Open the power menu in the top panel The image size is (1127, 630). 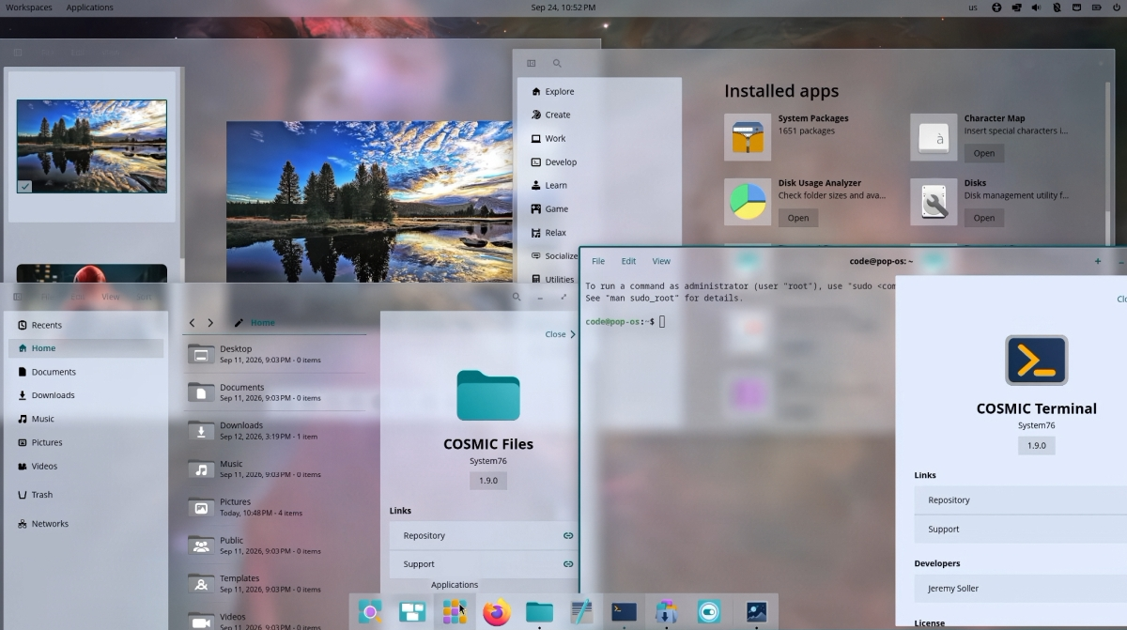(x=1115, y=8)
